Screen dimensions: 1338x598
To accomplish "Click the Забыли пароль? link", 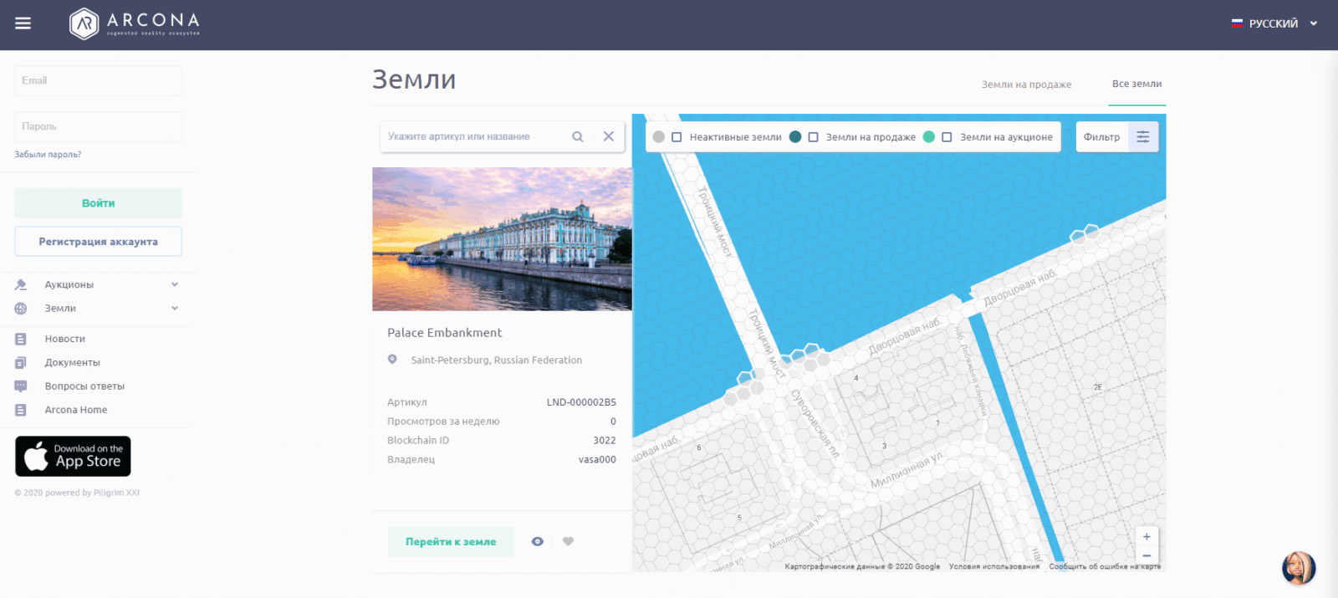I will (x=48, y=155).
